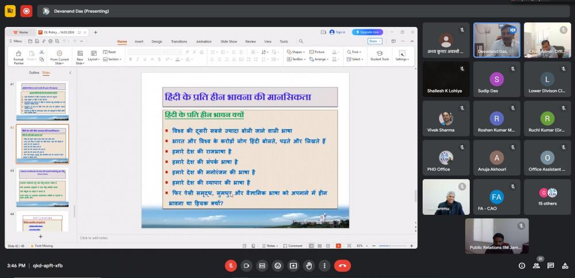Open the meeting chat panel
Image resolution: width=575 pixels, height=278 pixels.
tap(551, 265)
